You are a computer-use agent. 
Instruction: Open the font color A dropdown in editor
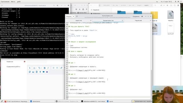35,68
